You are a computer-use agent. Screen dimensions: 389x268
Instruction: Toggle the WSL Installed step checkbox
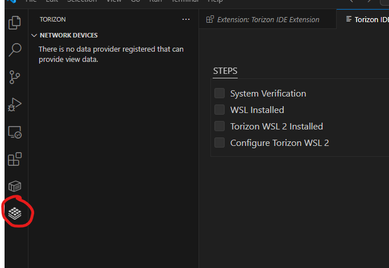[x=220, y=110]
